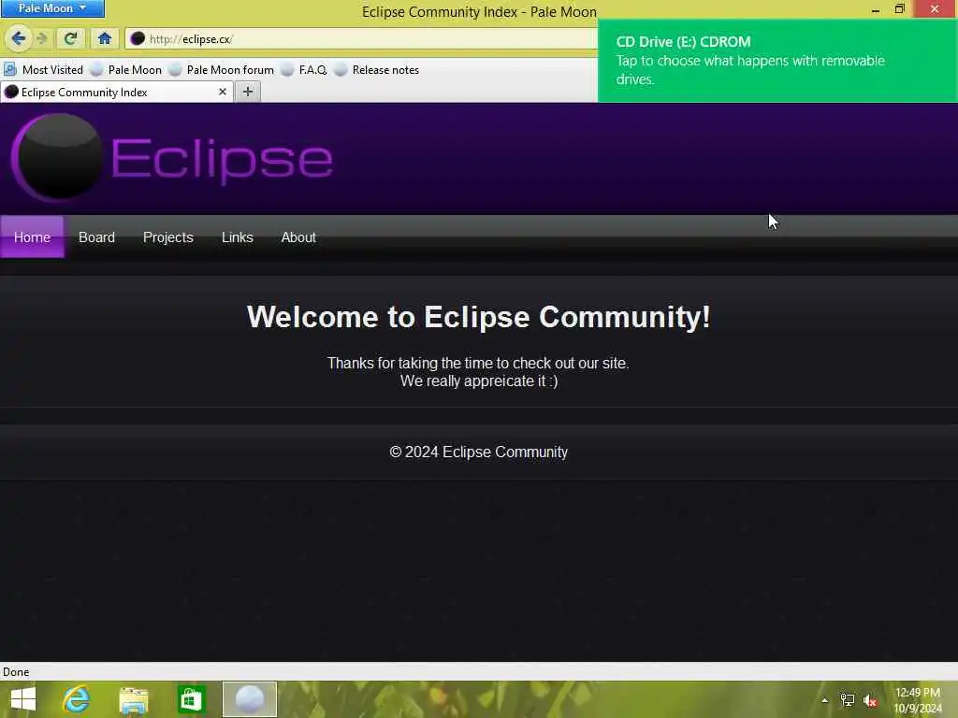Open the Pale Moon bookmark
Image resolution: width=958 pixels, height=718 pixels.
126,69
